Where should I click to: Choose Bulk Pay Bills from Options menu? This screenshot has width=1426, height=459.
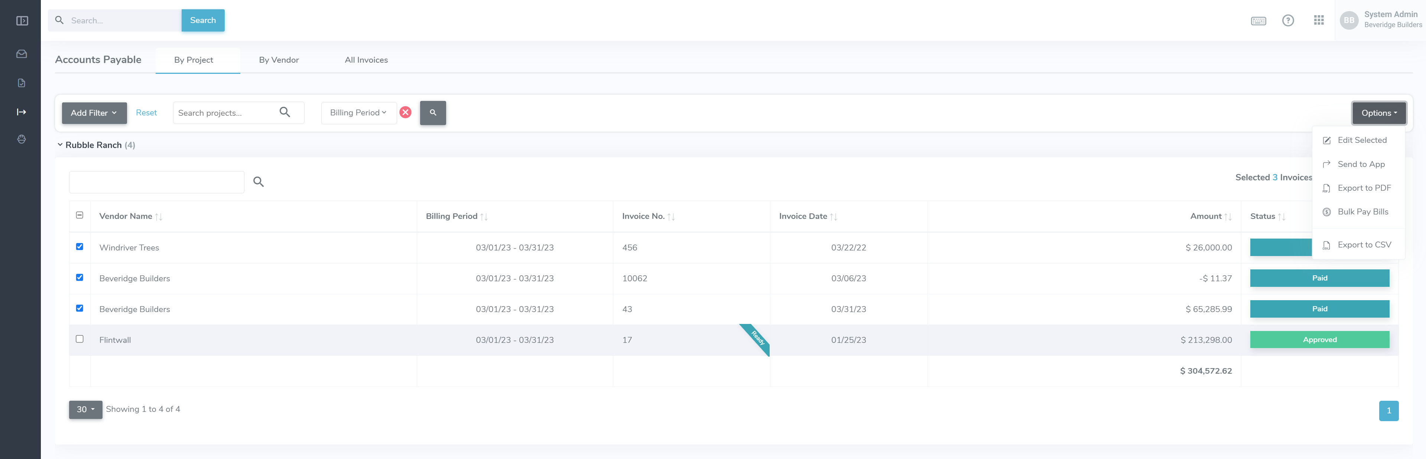(x=1362, y=212)
